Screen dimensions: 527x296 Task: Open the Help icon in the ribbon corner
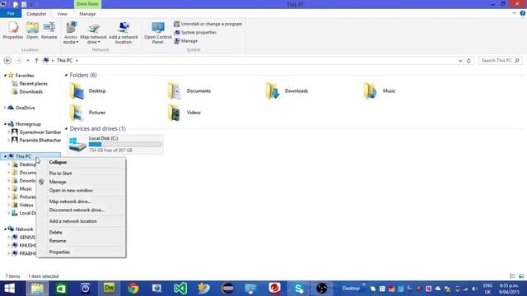click(523, 13)
